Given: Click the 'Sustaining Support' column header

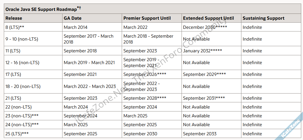Looking at the screenshot, I should coord(264,18).
